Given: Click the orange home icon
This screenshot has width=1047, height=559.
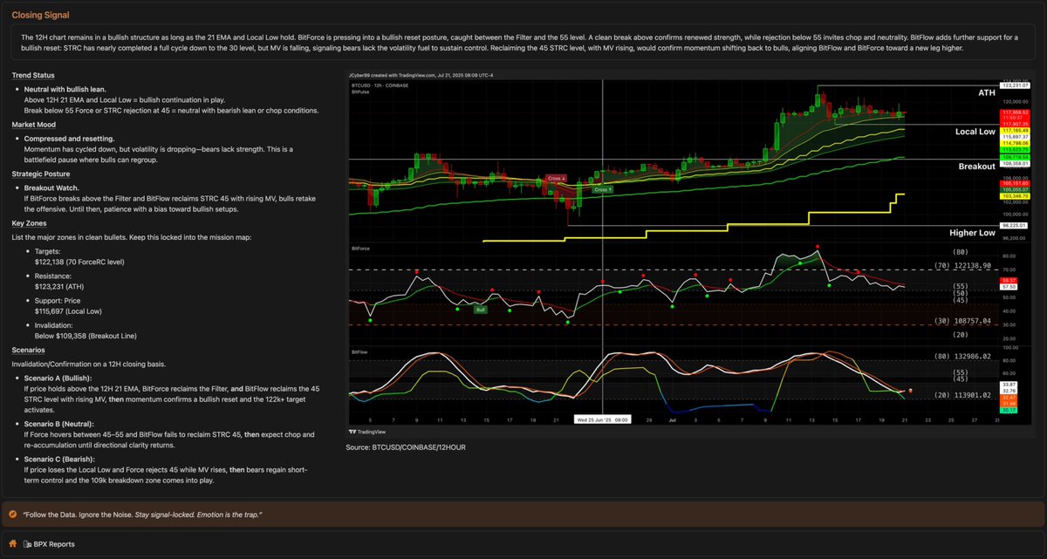Looking at the screenshot, I should pyautogui.click(x=13, y=544).
